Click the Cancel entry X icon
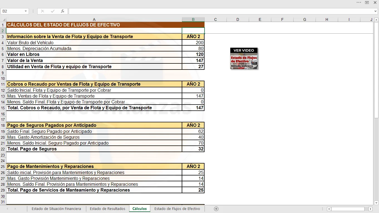This screenshot has width=379, height=213. point(43,11)
